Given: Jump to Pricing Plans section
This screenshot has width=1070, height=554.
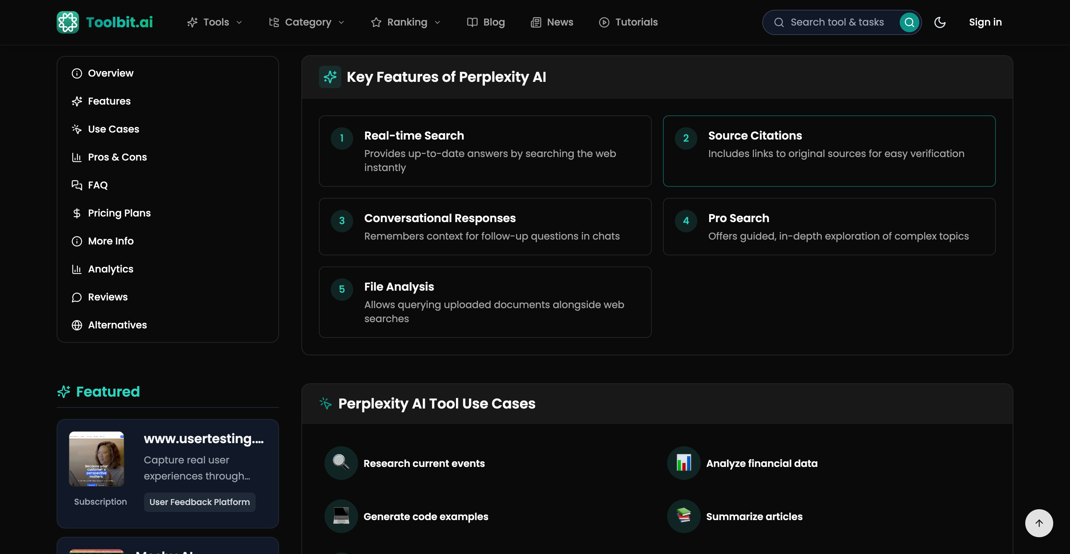Looking at the screenshot, I should tap(119, 213).
